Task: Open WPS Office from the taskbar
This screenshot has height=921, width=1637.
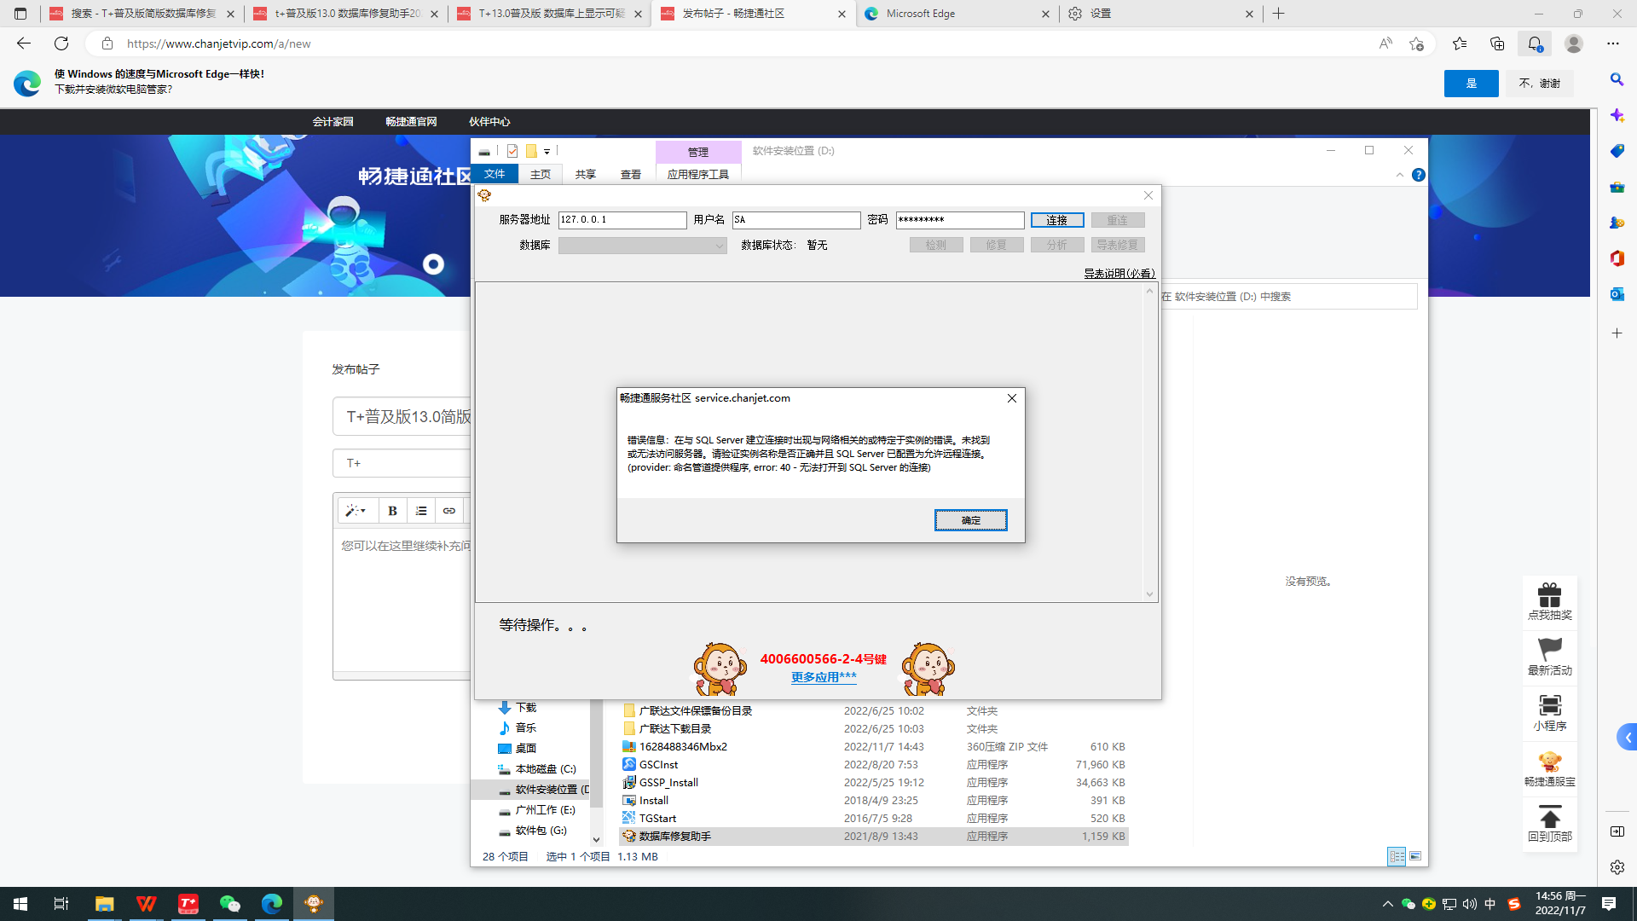Action: coord(147,904)
